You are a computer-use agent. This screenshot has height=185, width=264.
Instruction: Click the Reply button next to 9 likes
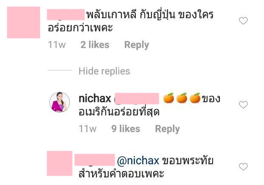(167, 129)
